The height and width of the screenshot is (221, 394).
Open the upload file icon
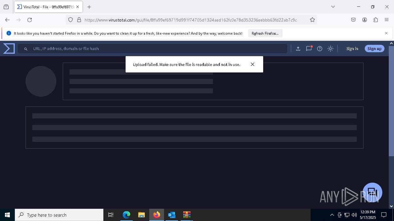tap(298, 48)
